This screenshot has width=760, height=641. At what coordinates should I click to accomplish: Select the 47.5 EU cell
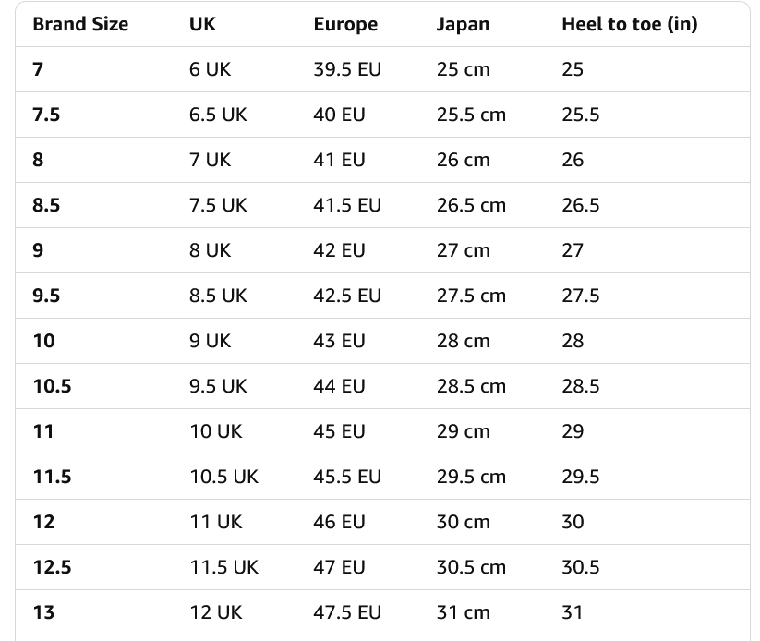(347, 612)
